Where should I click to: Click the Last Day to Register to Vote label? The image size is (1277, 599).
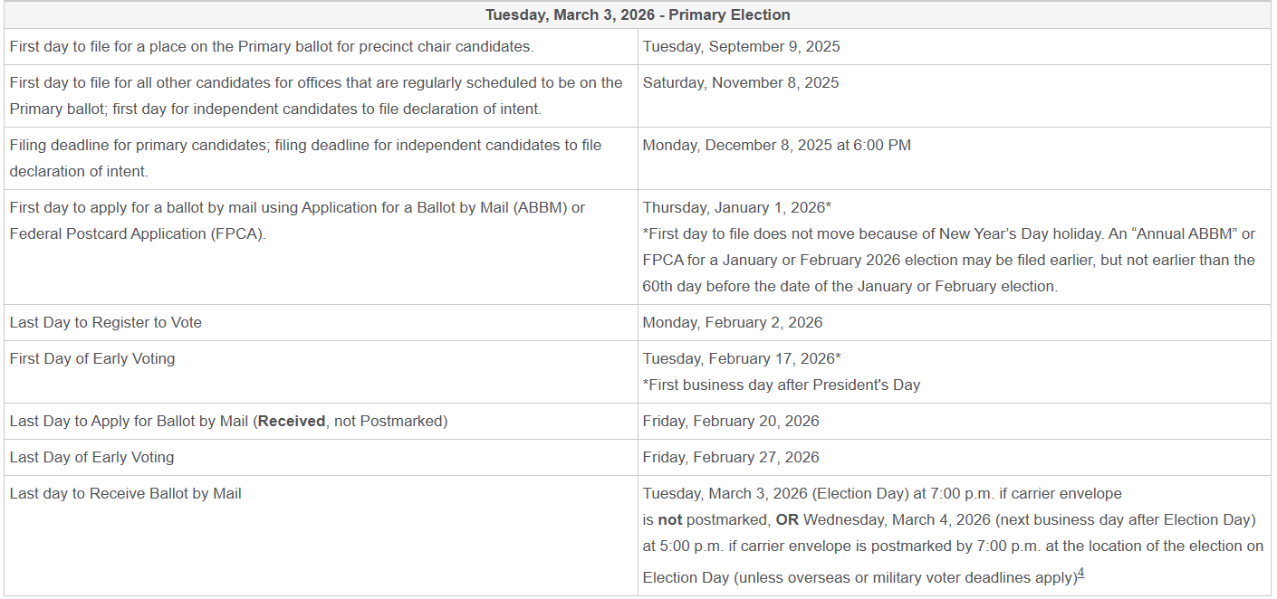point(106,322)
